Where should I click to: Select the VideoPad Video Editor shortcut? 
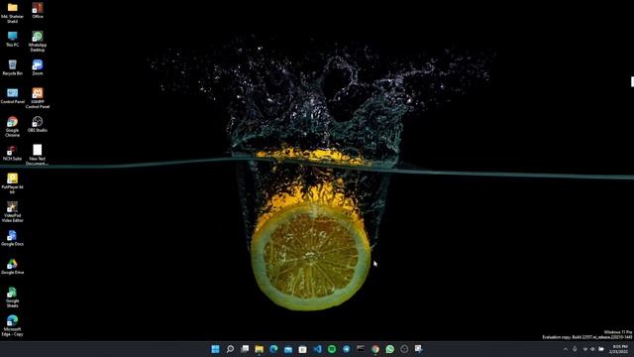coord(12,211)
